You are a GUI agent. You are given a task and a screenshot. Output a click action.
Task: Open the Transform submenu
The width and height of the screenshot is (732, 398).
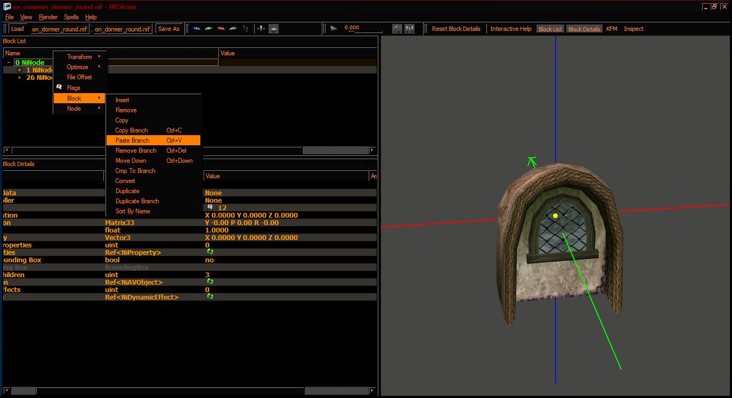point(80,57)
